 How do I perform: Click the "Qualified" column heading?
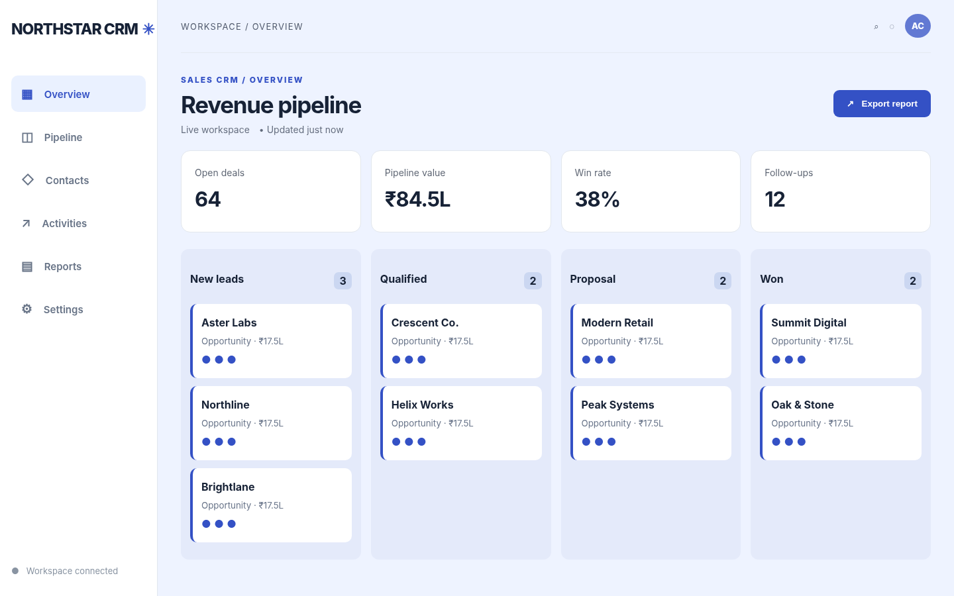coord(403,279)
